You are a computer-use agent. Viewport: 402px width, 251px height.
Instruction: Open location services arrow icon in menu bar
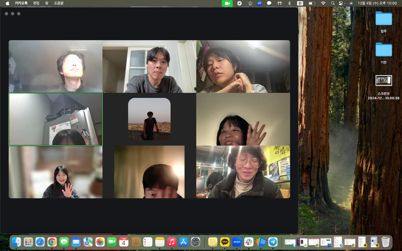point(240,3)
